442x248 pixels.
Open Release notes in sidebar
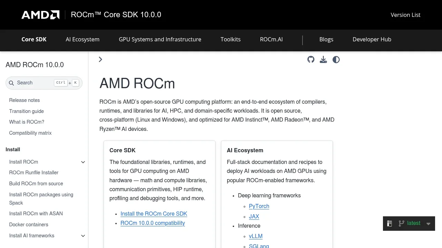25,100
